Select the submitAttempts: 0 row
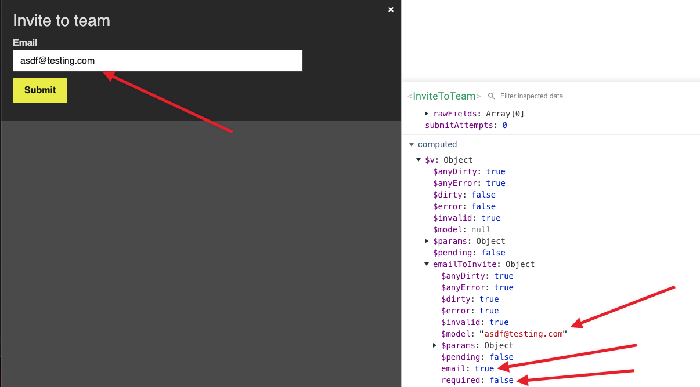The height and width of the screenshot is (387, 700). click(x=466, y=125)
